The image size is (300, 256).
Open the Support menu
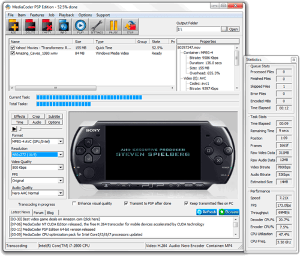pos(103,15)
